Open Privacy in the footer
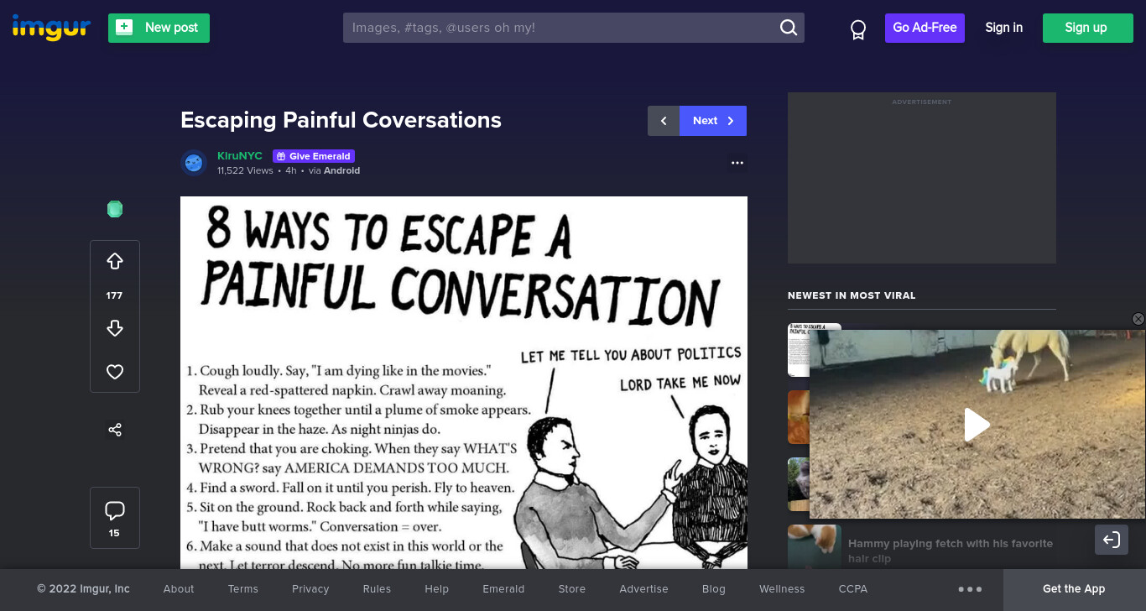 310,589
